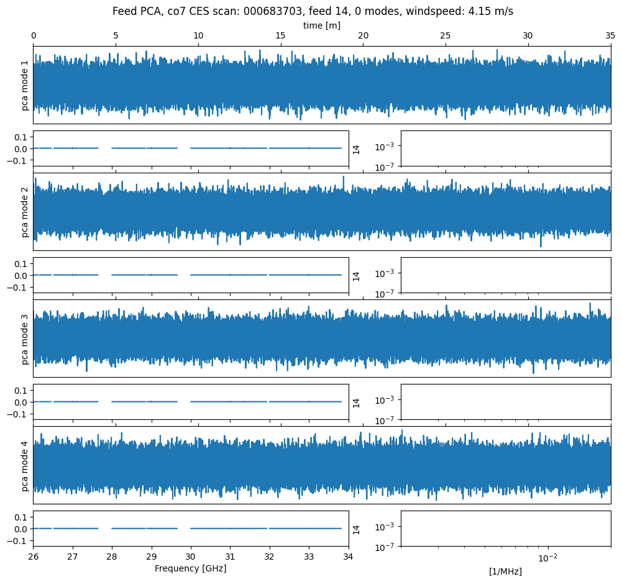Click the 'Frequency [GHz]' axis label
This screenshot has height=582, width=622.
(x=190, y=568)
